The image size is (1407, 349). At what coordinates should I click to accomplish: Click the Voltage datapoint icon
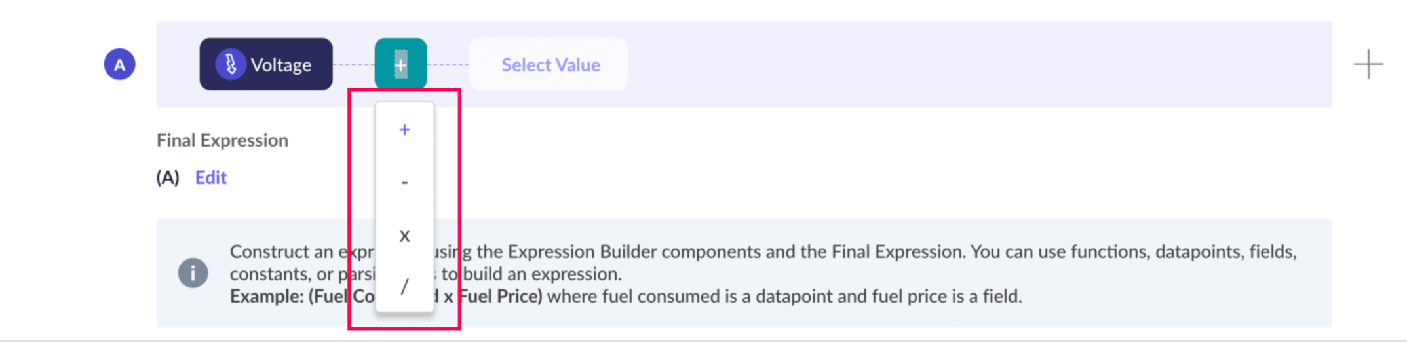tap(231, 64)
